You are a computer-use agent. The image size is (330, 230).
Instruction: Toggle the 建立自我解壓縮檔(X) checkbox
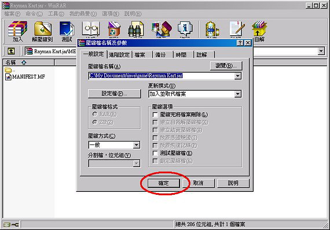pos(155,123)
